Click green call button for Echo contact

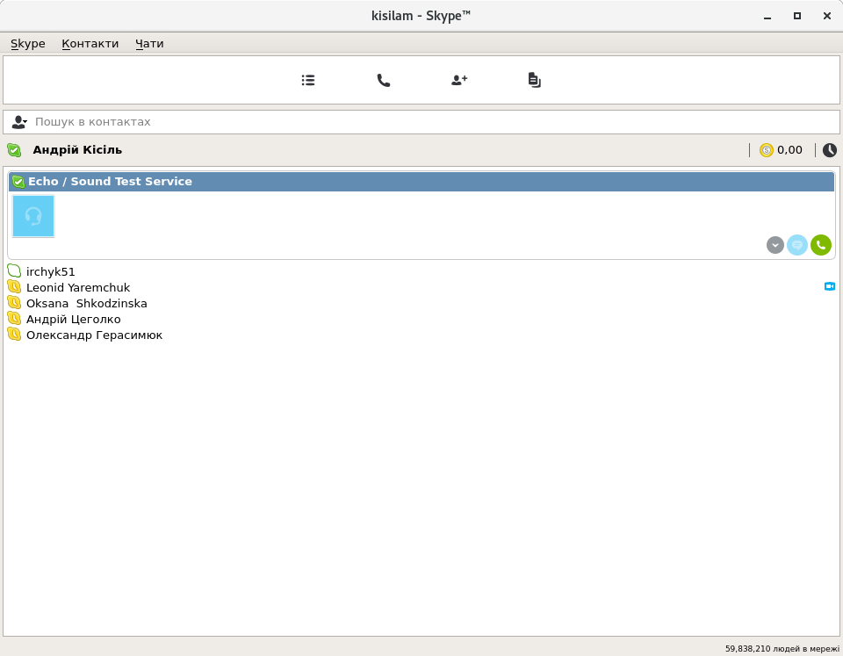tap(821, 245)
